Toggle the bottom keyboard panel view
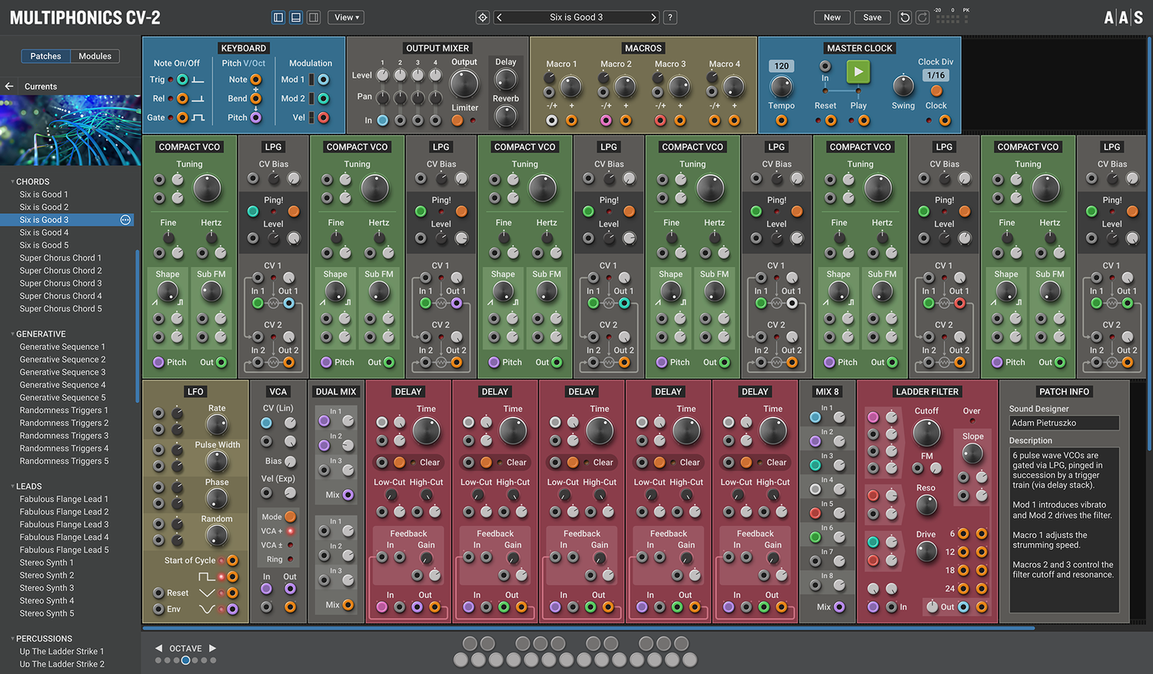The width and height of the screenshot is (1153, 674). pyautogui.click(x=296, y=17)
